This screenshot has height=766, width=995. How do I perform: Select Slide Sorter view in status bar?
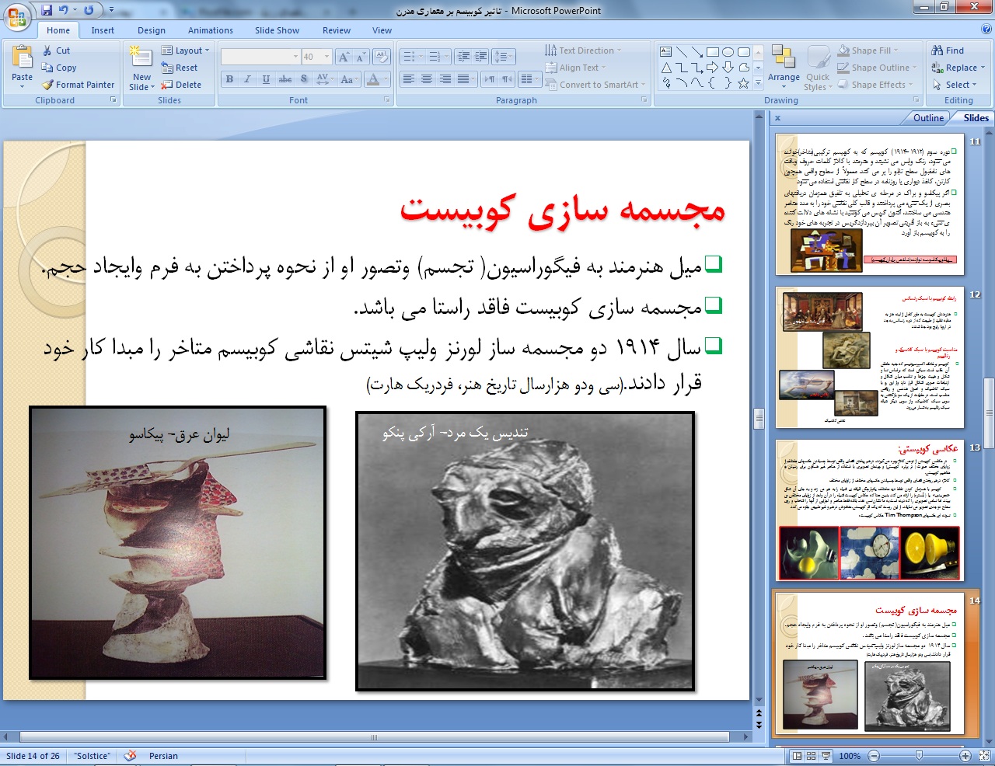click(x=811, y=756)
